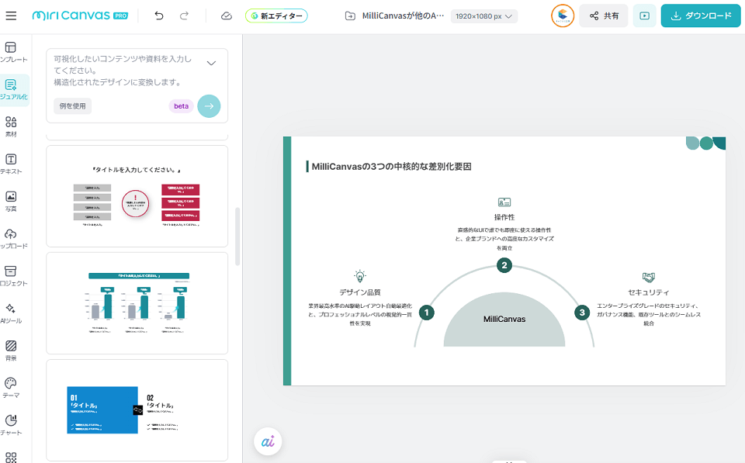Open the AIツール sidebar tab

tap(11, 313)
